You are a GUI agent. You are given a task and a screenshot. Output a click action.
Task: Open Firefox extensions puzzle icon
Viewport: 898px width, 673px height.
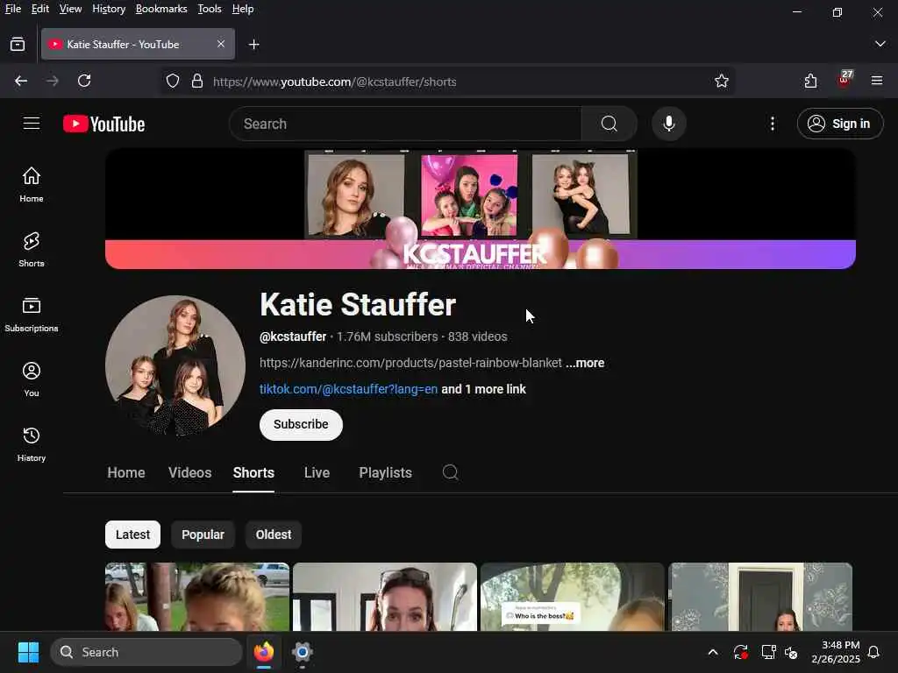pyautogui.click(x=810, y=81)
